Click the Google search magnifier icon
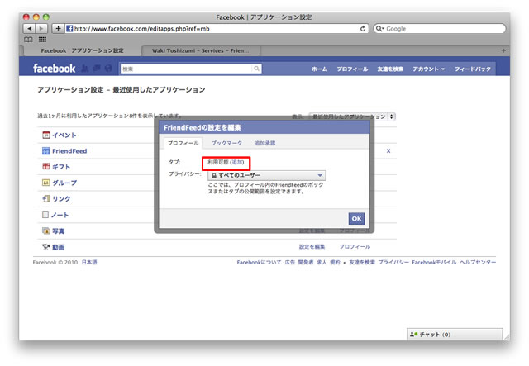The image size is (529, 366). [379, 29]
